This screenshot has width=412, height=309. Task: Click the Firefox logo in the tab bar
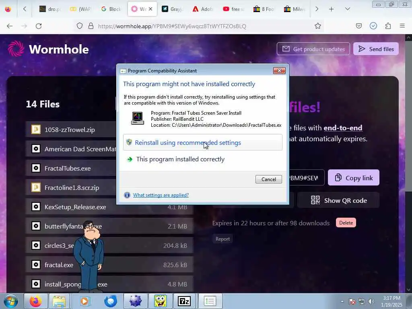[8, 9]
